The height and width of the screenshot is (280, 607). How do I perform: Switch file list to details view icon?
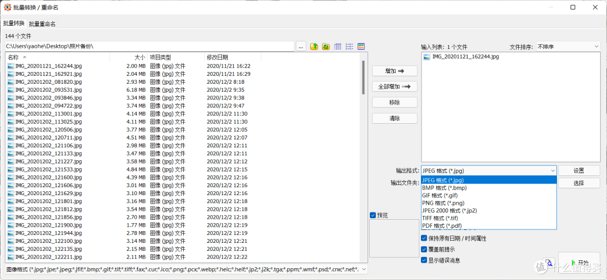tap(338, 47)
